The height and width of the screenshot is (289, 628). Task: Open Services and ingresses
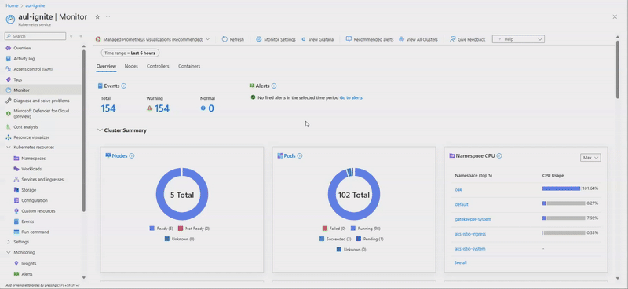(42, 179)
